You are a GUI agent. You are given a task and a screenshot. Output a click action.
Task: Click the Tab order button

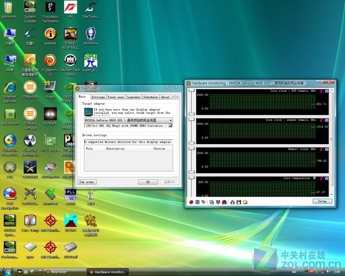87,182
